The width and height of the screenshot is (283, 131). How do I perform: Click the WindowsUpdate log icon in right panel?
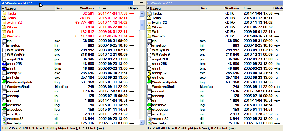coord(149,82)
